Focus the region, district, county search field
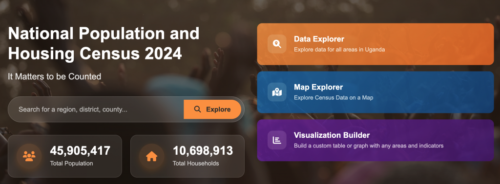The image size is (500, 184). [96, 110]
